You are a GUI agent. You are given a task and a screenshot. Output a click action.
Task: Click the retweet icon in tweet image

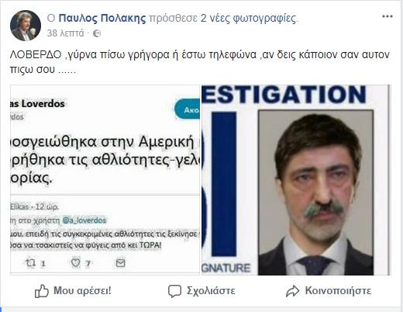coord(30,263)
